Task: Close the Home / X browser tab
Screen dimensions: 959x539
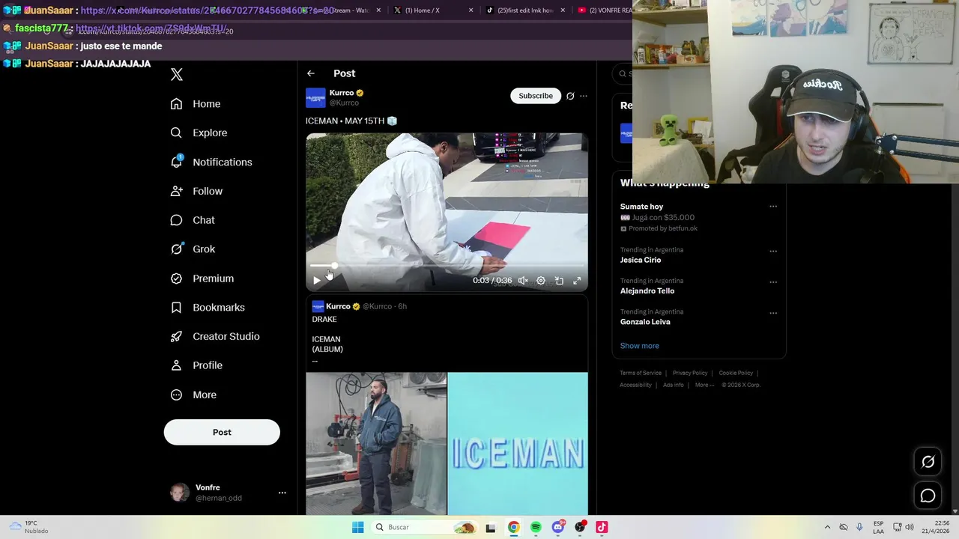Action: click(x=471, y=10)
